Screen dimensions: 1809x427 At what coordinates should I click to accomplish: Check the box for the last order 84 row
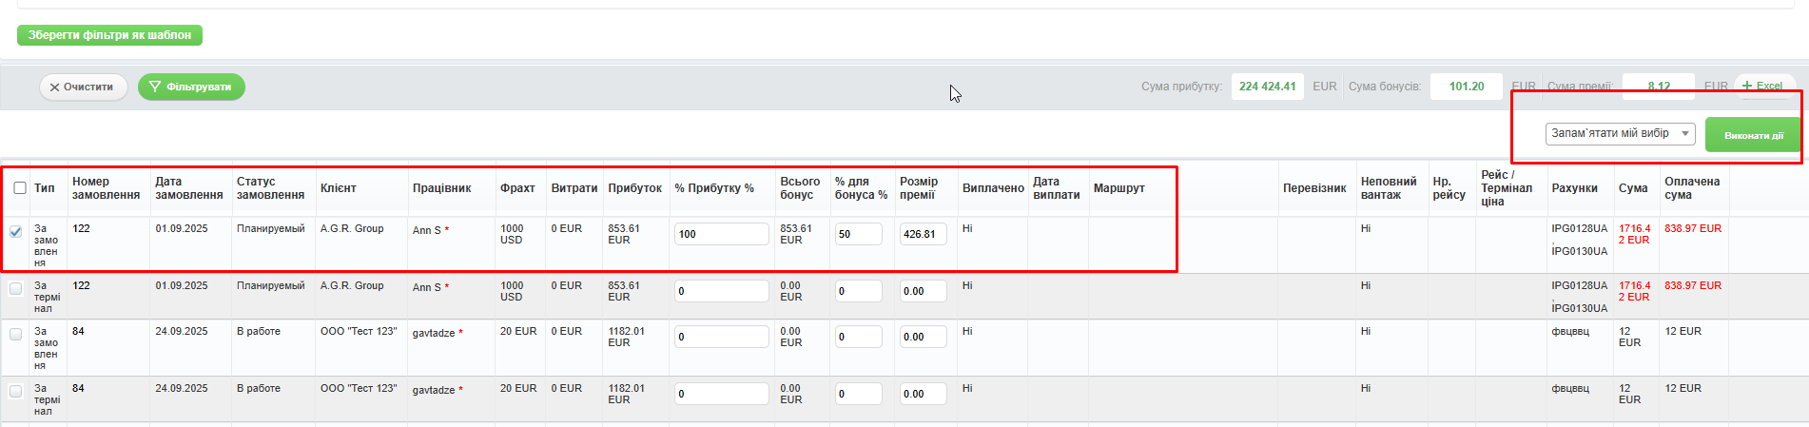(16, 391)
